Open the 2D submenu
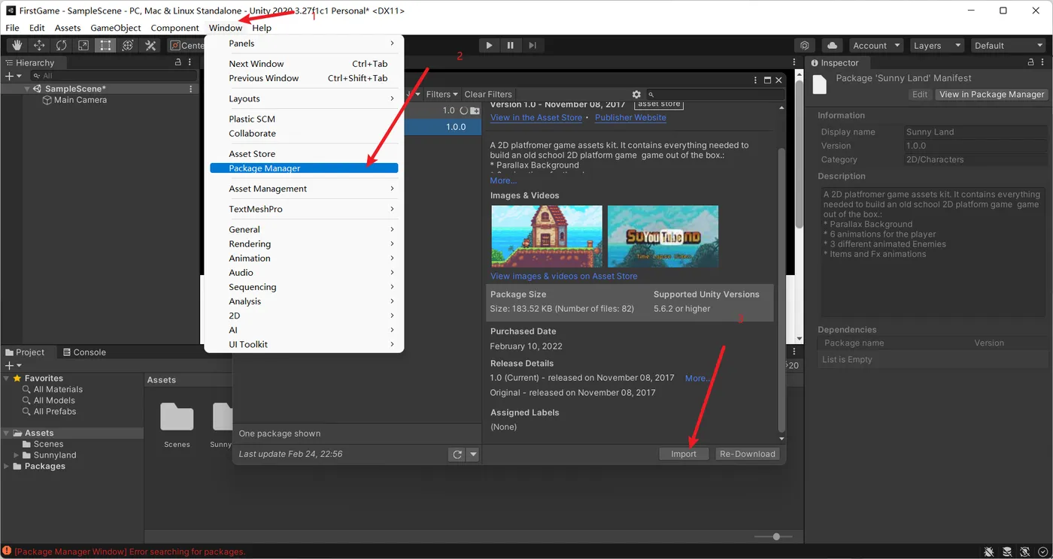This screenshot has width=1053, height=559. (304, 316)
